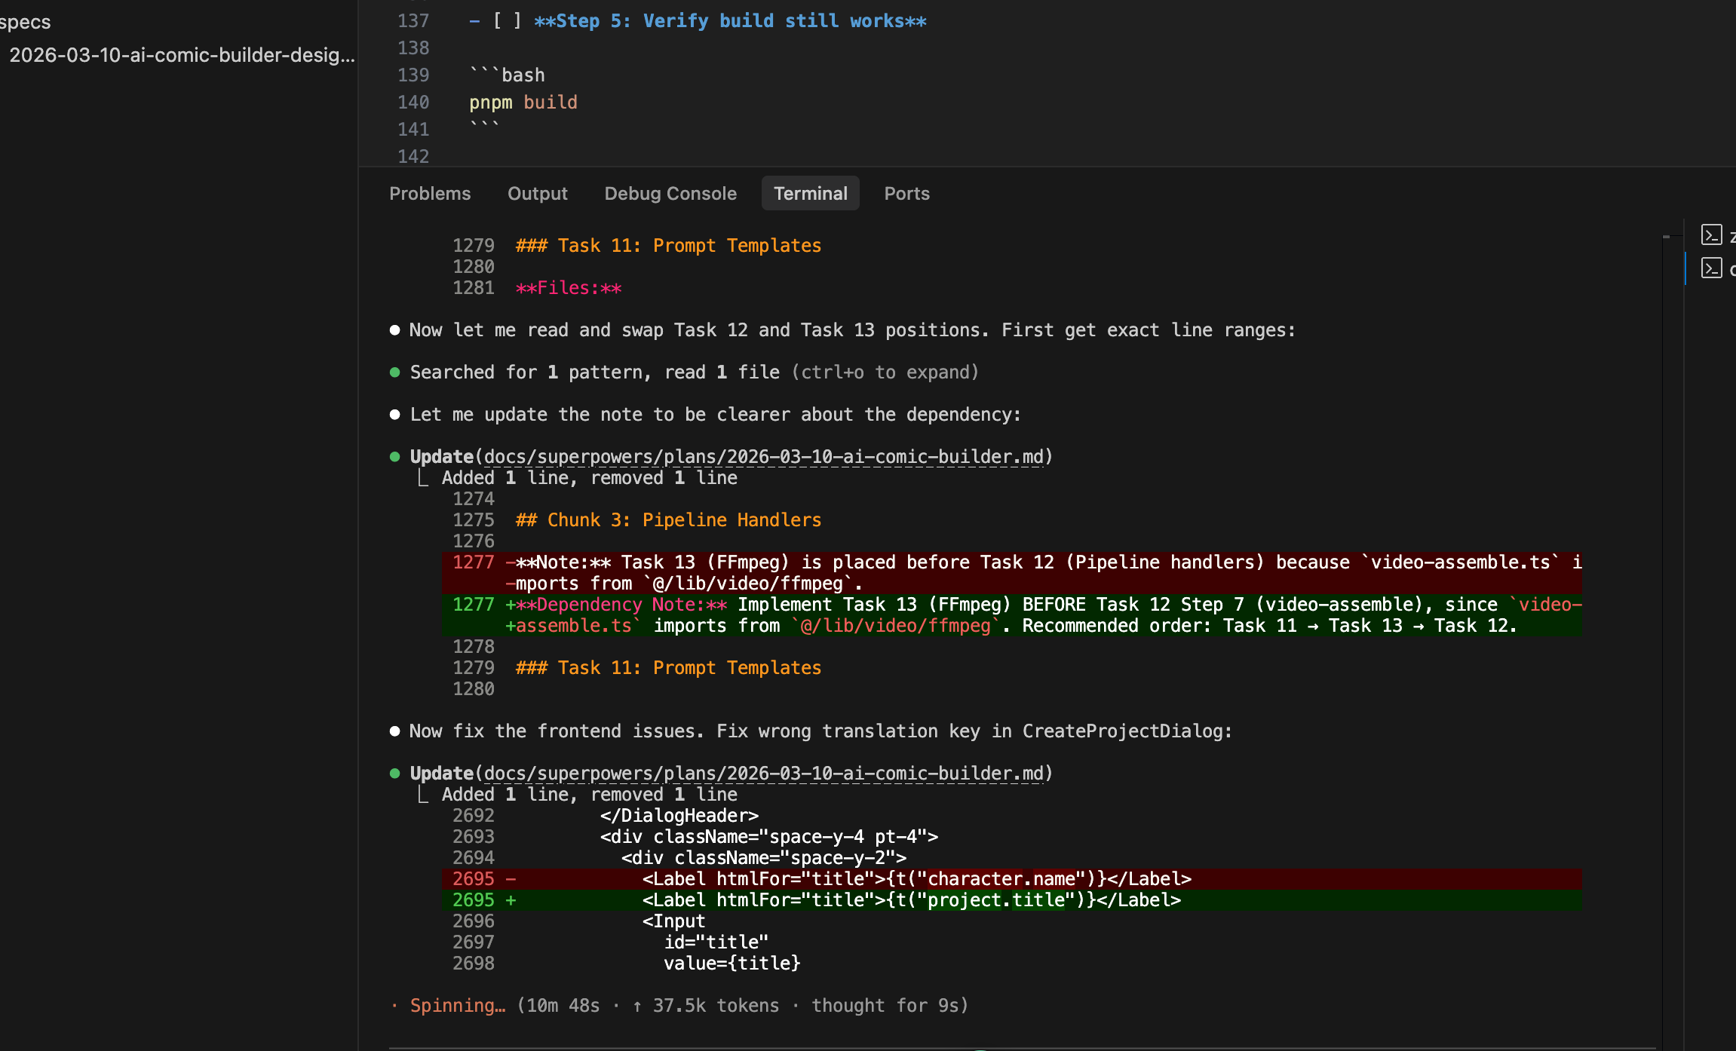Select the first zsh terminal icon
Viewport: 1736px width, 1051px height.
1711,235
